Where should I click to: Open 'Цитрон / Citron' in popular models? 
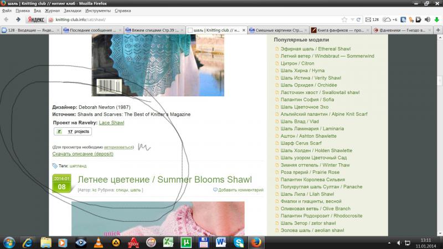tap(297, 63)
